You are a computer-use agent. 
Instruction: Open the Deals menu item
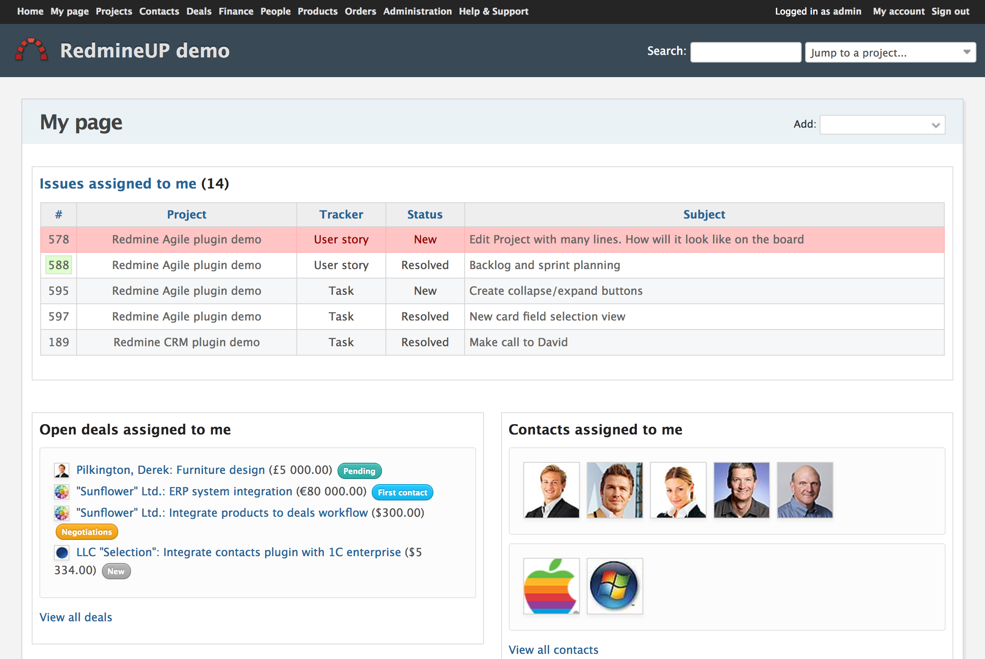[199, 12]
